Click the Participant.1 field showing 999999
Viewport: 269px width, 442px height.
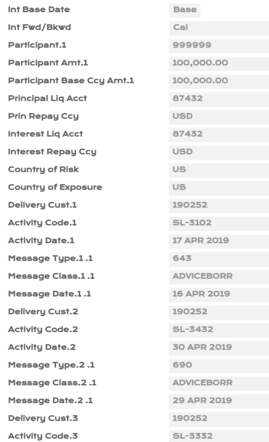(x=219, y=46)
